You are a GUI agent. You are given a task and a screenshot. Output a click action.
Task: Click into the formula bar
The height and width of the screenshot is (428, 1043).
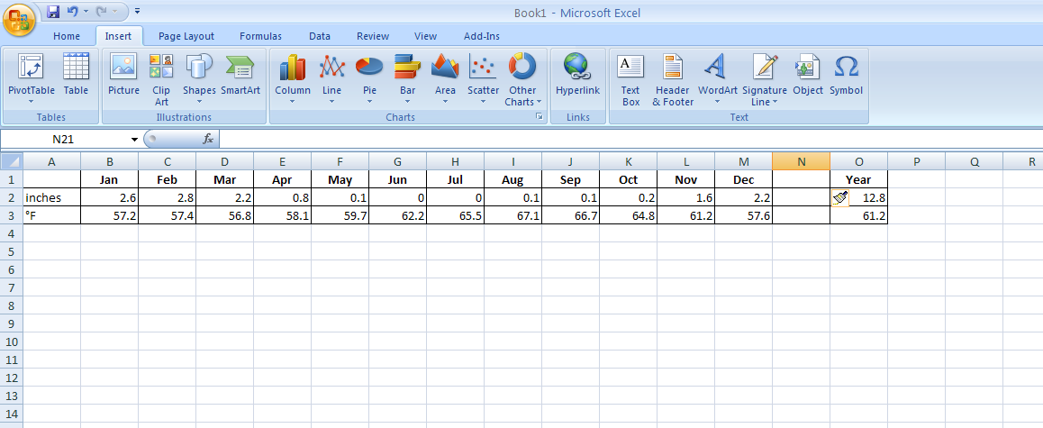pyautogui.click(x=630, y=139)
